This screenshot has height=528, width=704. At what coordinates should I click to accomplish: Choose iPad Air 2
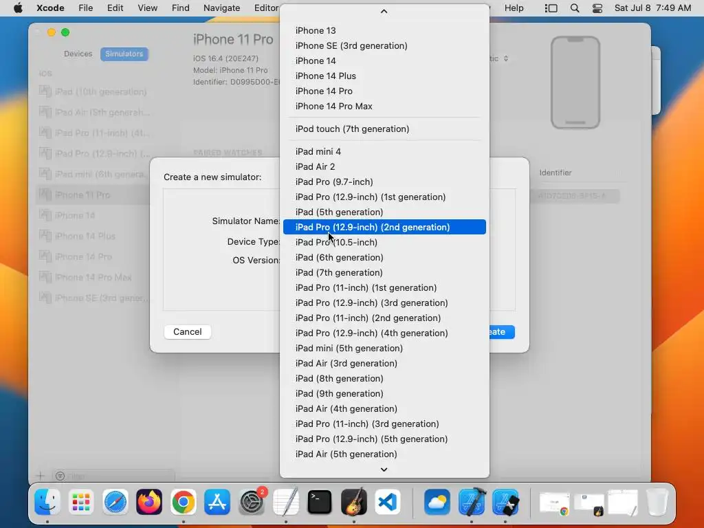pyautogui.click(x=384, y=166)
